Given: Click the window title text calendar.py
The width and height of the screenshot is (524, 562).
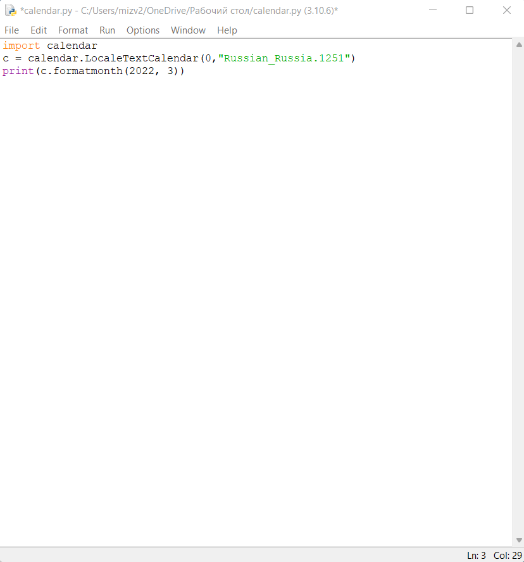Looking at the screenshot, I should [179, 10].
